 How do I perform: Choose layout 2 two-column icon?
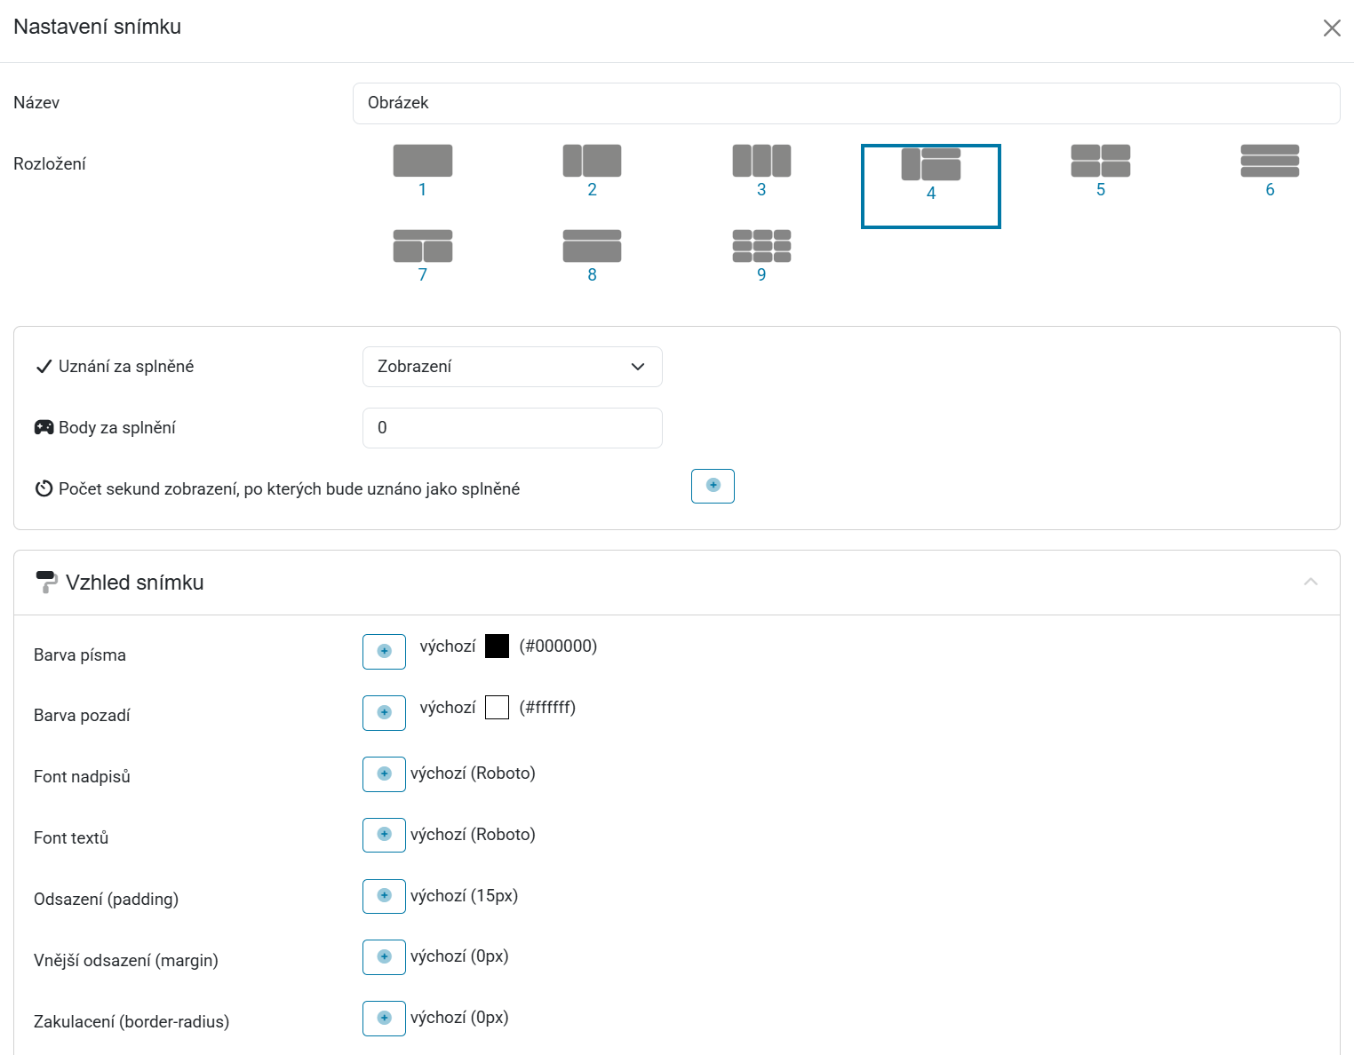pos(592,161)
